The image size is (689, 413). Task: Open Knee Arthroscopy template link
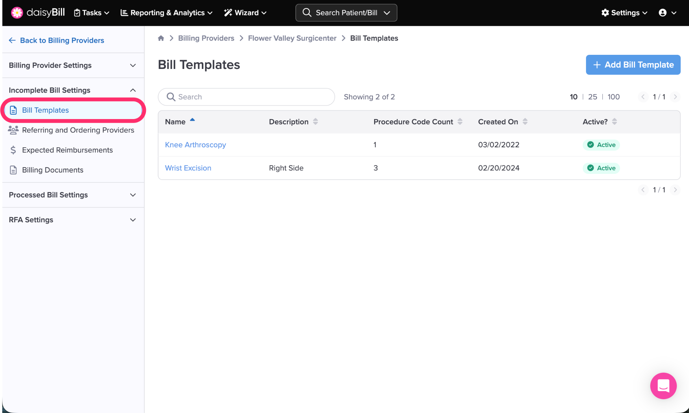coord(195,145)
